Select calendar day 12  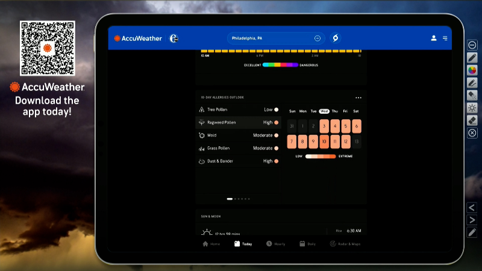[346, 142]
